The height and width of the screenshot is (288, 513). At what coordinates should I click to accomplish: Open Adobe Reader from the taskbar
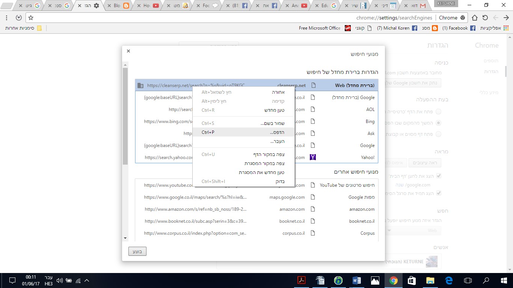[x=302, y=280]
